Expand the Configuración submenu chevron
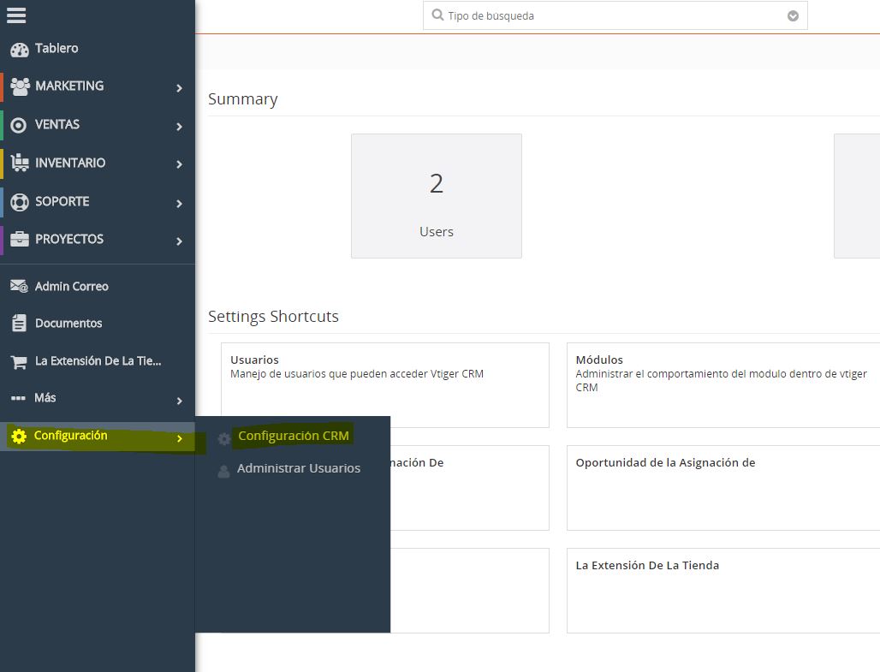The height and width of the screenshot is (672, 880). (x=179, y=438)
